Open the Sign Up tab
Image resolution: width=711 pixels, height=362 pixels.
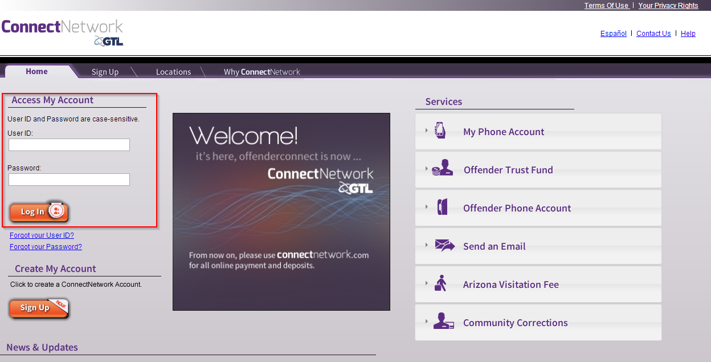[x=105, y=72]
